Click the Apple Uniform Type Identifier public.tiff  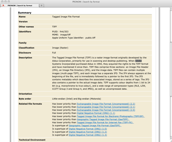tap(74, 38)
